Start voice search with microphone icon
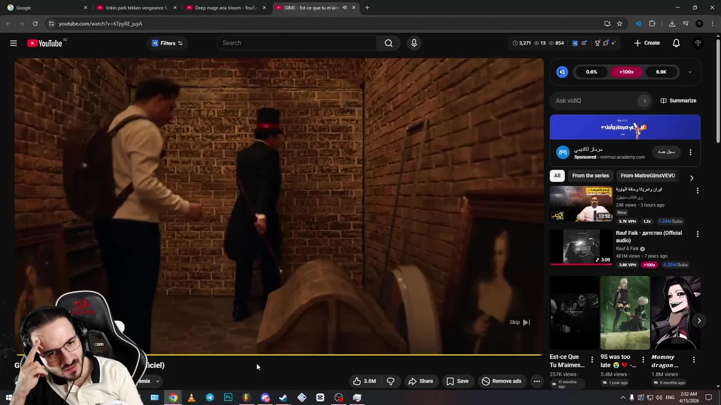721x405 pixels. coord(414,43)
